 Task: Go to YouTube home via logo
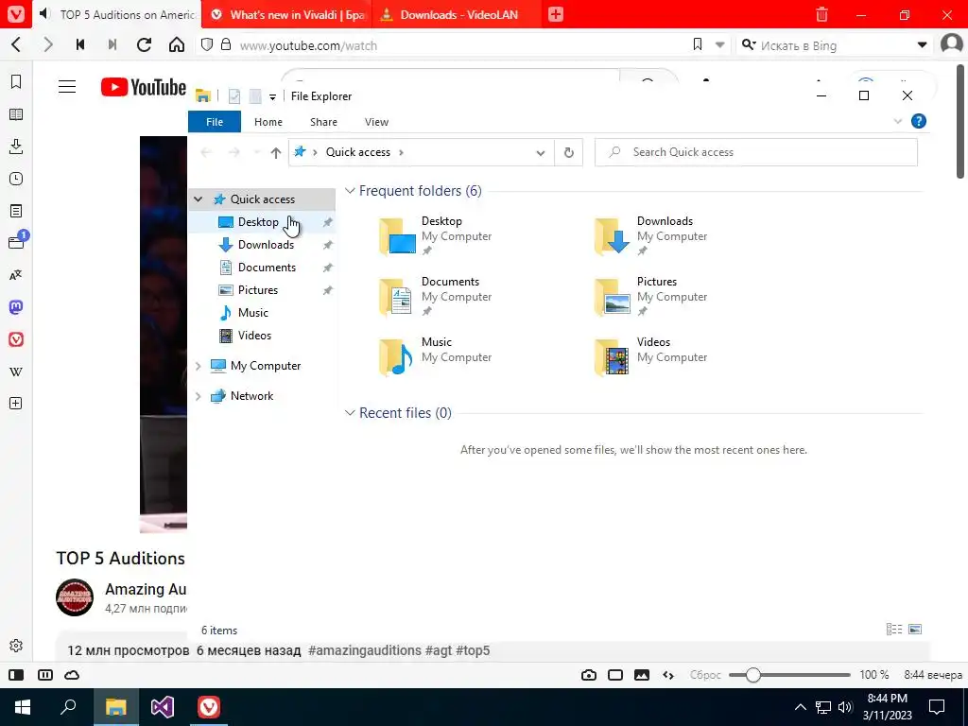144,87
